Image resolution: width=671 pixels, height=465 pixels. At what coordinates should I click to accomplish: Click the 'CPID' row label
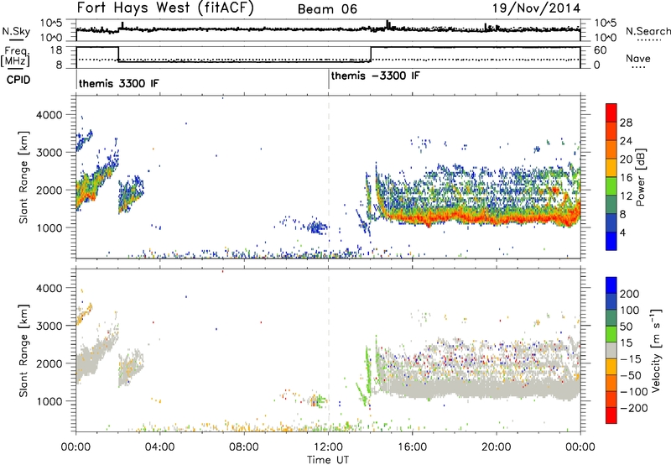pyautogui.click(x=18, y=80)
